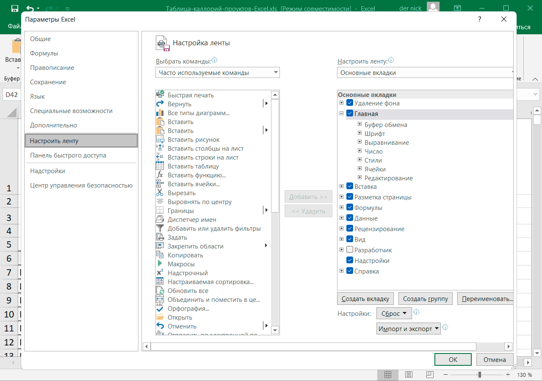Uncheck the Справка tab checkbox

pos(350,271)
